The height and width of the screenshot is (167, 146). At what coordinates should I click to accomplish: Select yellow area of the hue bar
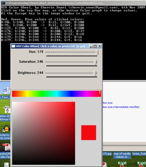click(x=27, y=94)
